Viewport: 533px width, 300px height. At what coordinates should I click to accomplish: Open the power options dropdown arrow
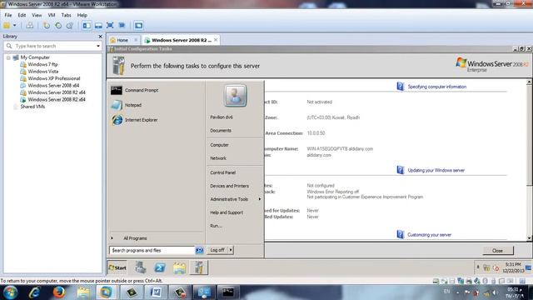[x=15, y=26]
